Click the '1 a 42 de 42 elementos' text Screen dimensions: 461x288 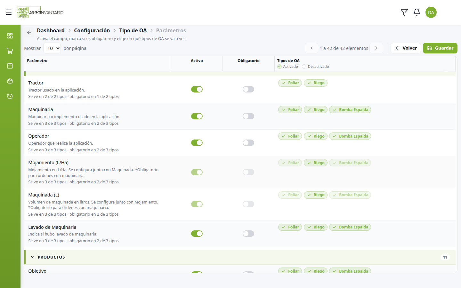pos(344,48)
